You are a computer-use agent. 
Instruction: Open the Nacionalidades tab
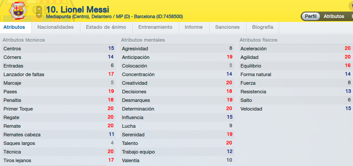click(55, 27)
